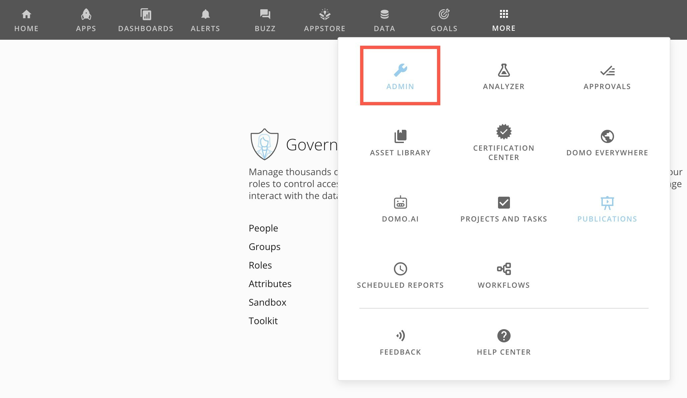
Task: Open the Domo.AI robot icon
Action: pyautogui.click(x=400, y=202)
